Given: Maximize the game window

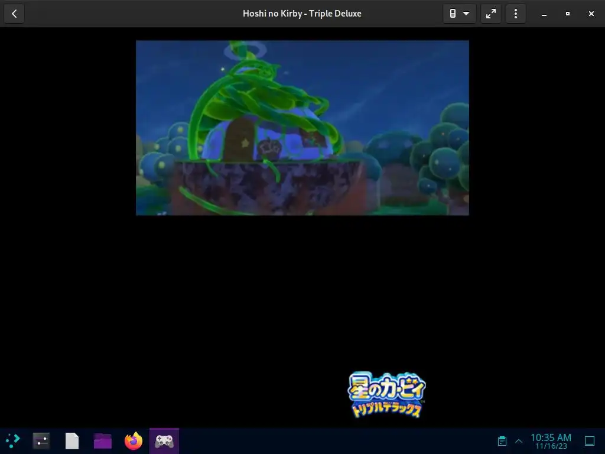Looking at the screenshot, I should coord(568,14).
